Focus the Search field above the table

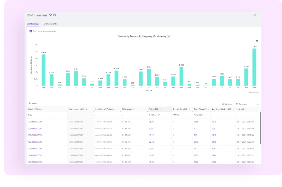45,103
